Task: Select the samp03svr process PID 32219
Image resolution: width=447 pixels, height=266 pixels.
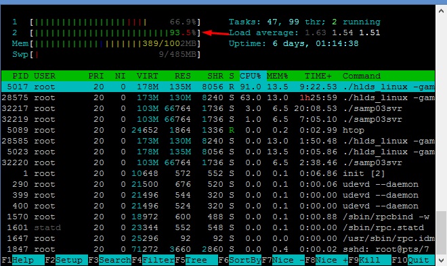Action: pyautogui.click(x=218, y=119)
